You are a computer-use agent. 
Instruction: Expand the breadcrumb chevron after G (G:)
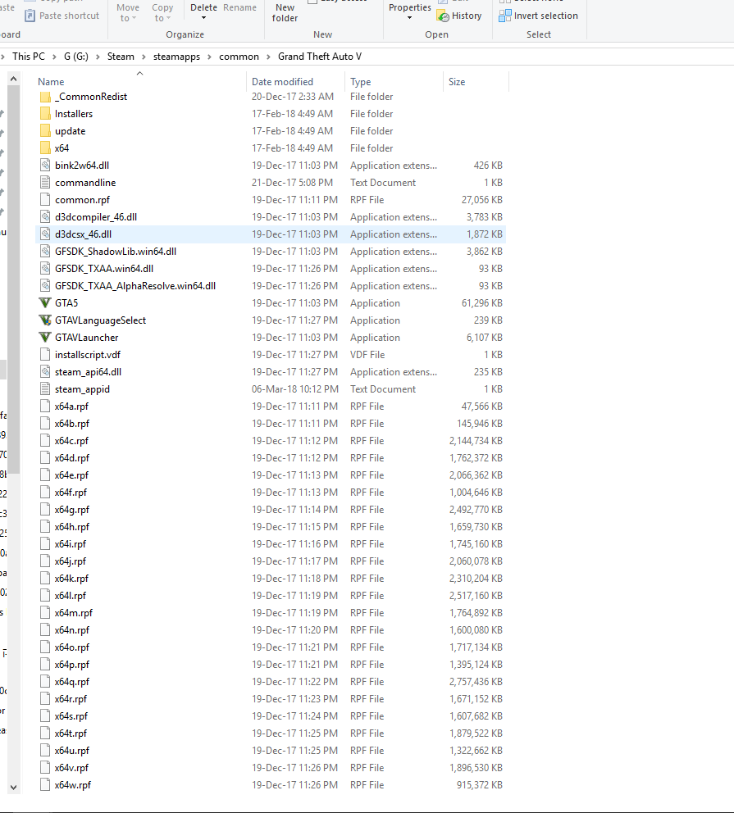click(98, 57)
